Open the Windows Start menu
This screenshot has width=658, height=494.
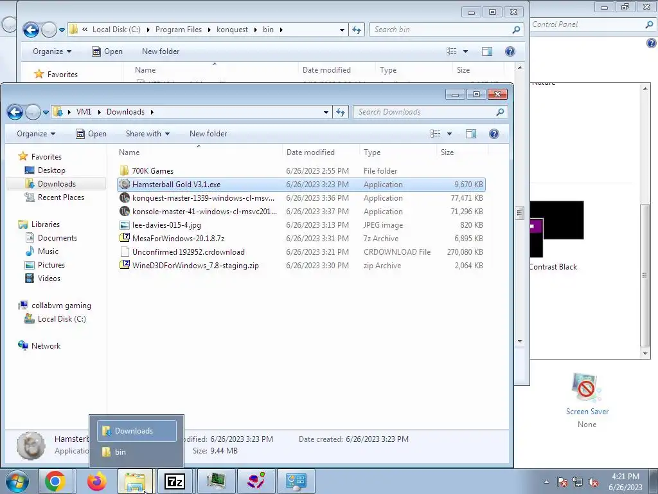pos(17,481)
